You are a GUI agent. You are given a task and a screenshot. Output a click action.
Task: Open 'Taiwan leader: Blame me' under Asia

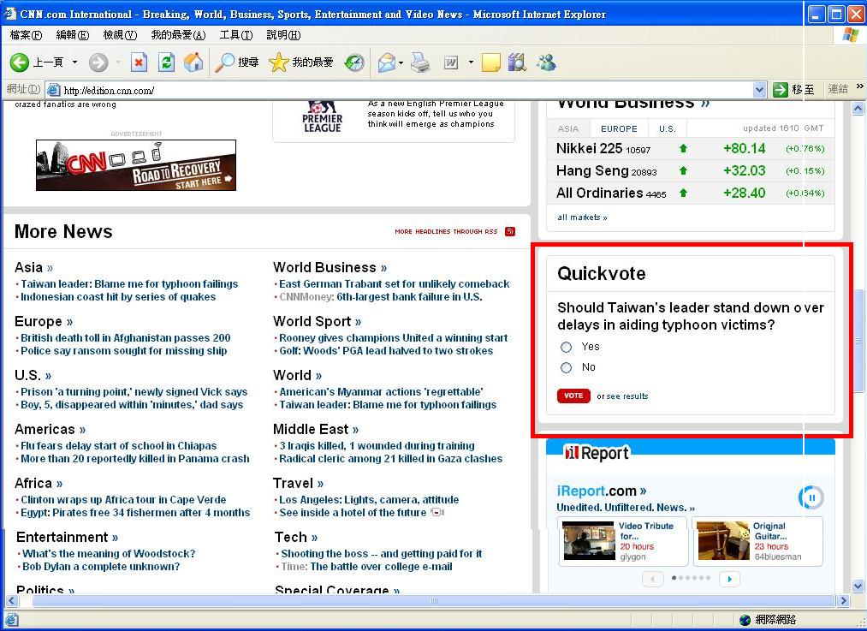(x=129, y=284)
